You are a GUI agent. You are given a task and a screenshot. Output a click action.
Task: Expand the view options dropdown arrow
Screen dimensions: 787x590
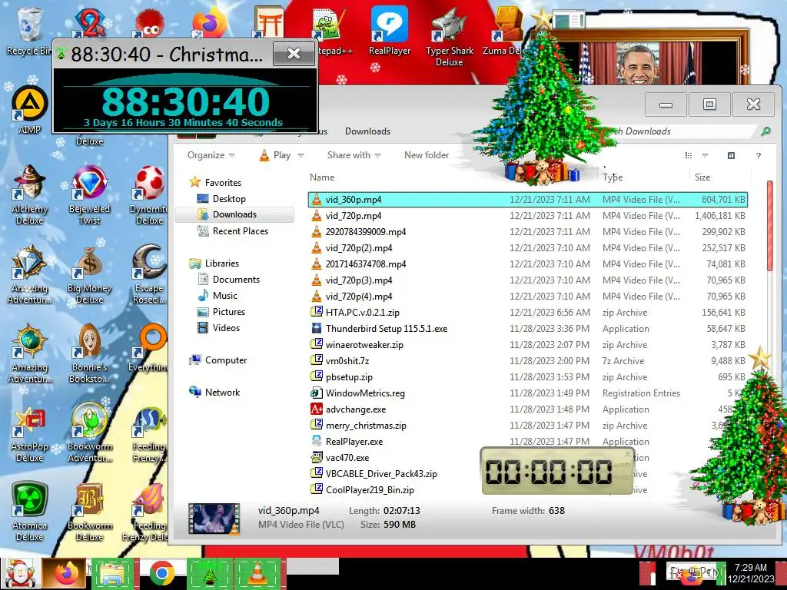click(x=706, y=155)
